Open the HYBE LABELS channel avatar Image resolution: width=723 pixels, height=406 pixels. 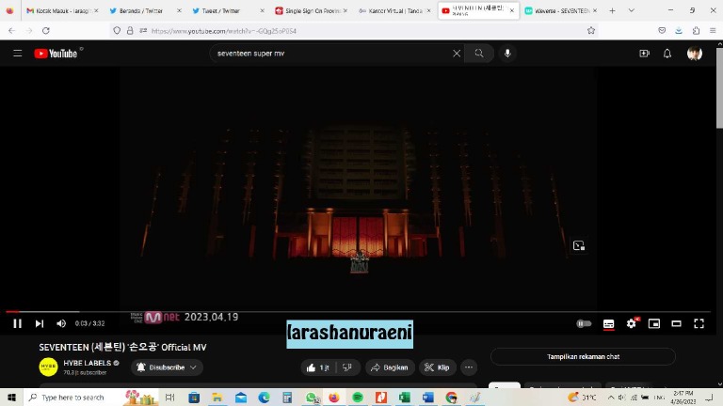tap(48, 367)
